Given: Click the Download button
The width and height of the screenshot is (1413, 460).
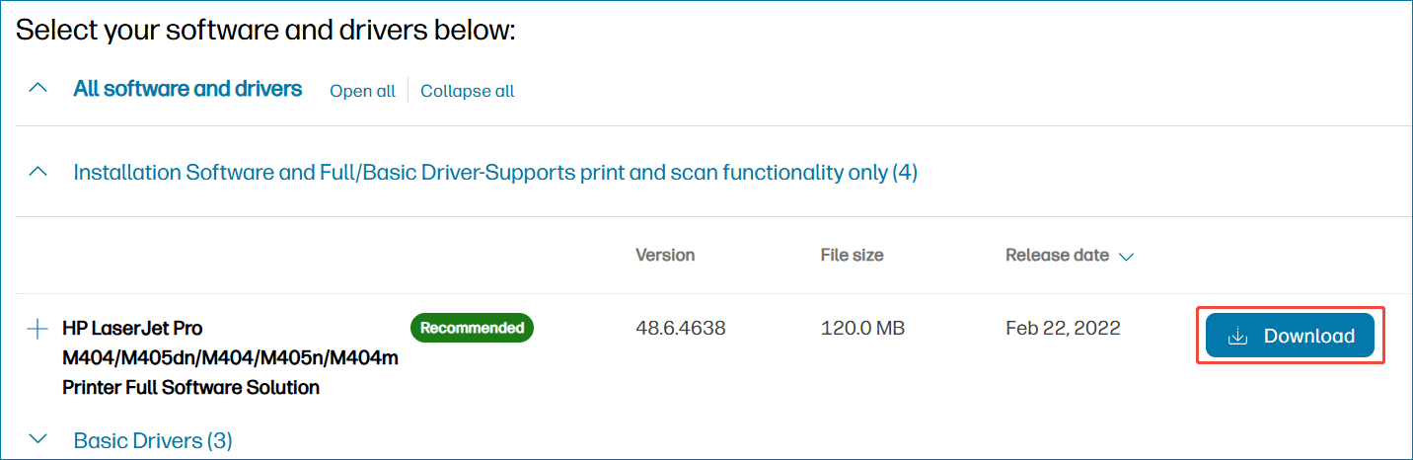Looking at the screenshot, I should (x=1290, y=336).
